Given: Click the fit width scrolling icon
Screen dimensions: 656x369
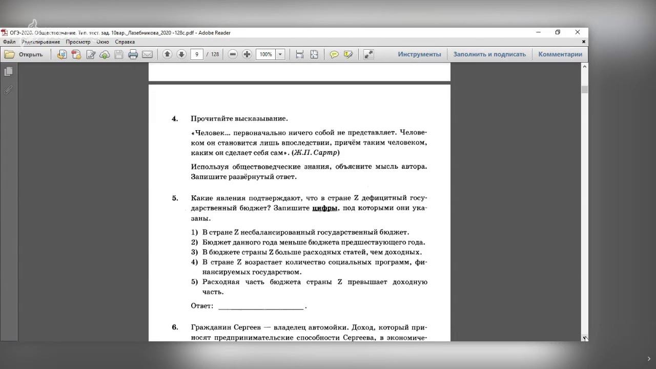Looking at the screenshot, I should [x=300, y=54].
